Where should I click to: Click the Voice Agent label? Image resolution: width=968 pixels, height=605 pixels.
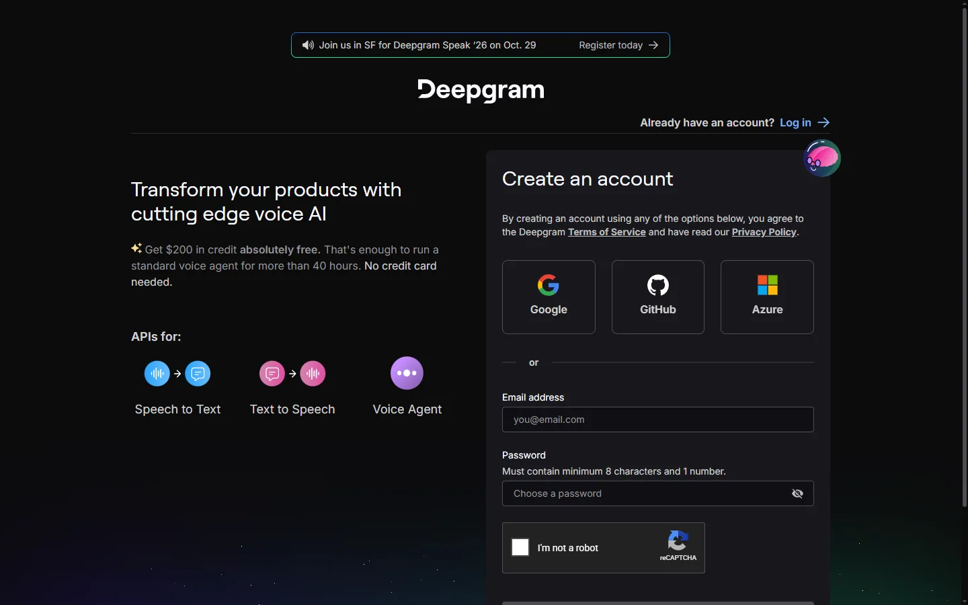point(407,409)
